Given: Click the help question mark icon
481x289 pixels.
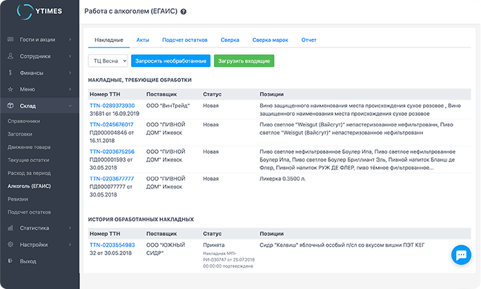Looking at the screenshot, I should [x=183, y=12].
